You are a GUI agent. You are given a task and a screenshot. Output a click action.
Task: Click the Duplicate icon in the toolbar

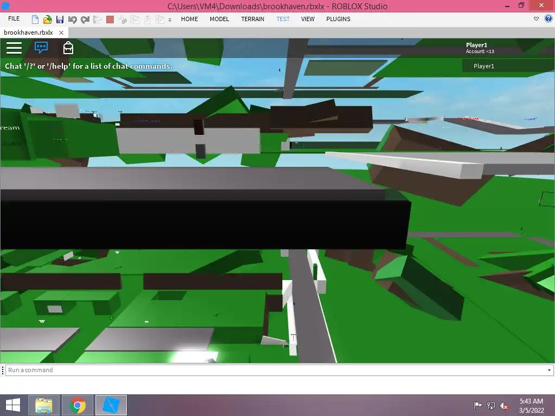160,19
